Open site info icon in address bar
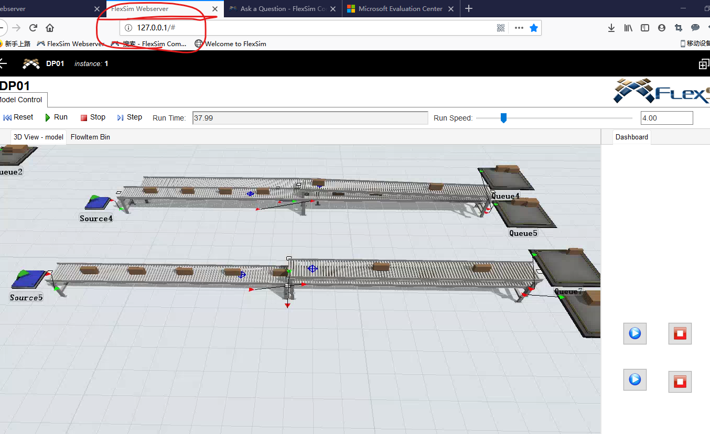 (128, 28)
